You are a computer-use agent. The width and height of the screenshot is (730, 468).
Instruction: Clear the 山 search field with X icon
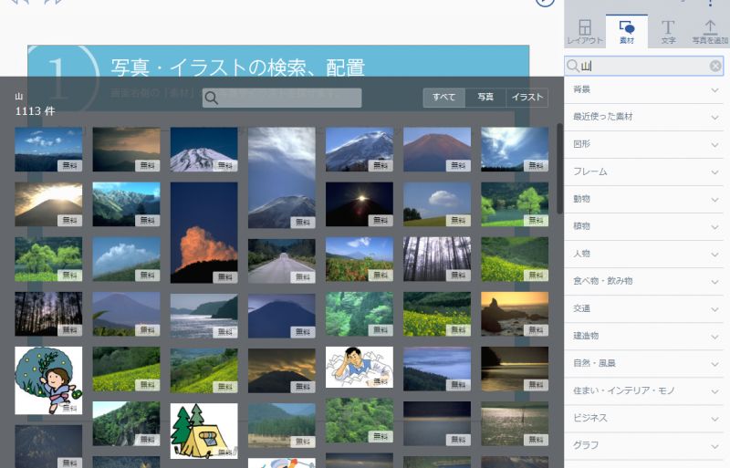tap(715, 66)
